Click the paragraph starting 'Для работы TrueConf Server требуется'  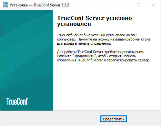[104, 56]
